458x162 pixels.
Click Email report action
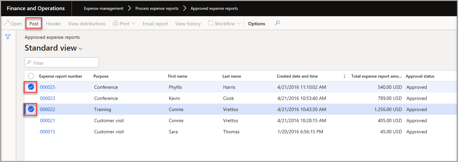(x=155, y=24)
